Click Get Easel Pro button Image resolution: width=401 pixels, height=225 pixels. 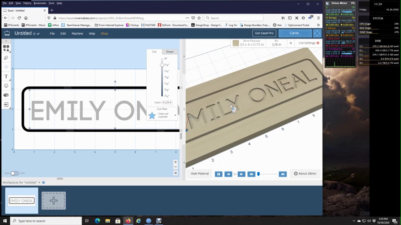click(x=264, y=33)
